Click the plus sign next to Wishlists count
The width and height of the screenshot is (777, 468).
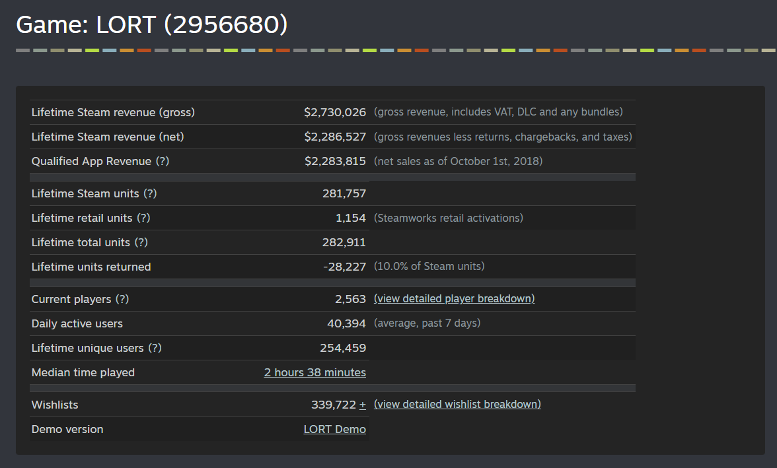[362, 405]
